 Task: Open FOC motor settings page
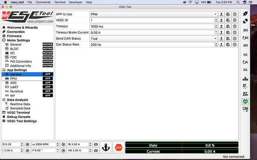(13, 57)
